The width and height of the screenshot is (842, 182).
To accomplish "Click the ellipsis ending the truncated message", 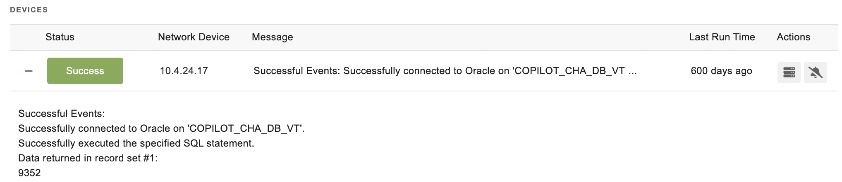I will [633, 72].
